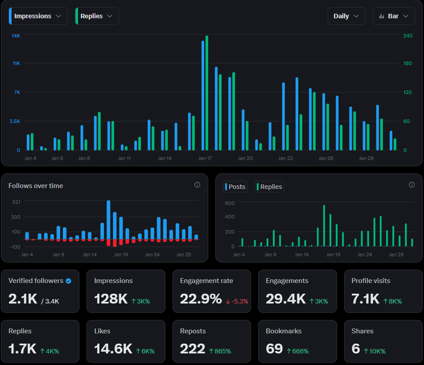Open the Profile visits card
This screenshot has width=424, height=365.
point(383,291)
